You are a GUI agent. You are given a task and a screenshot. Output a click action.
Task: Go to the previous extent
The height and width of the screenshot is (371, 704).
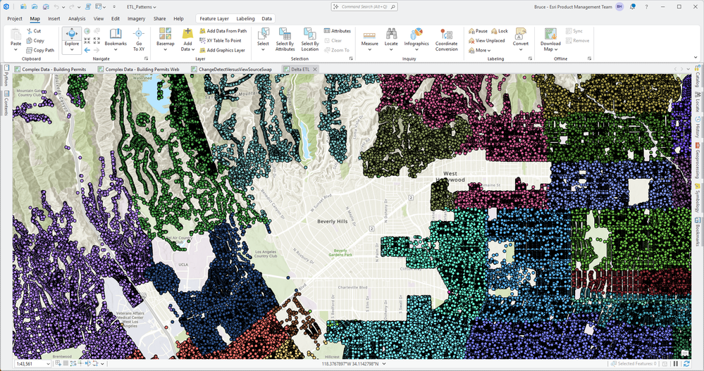pos(87,50)
